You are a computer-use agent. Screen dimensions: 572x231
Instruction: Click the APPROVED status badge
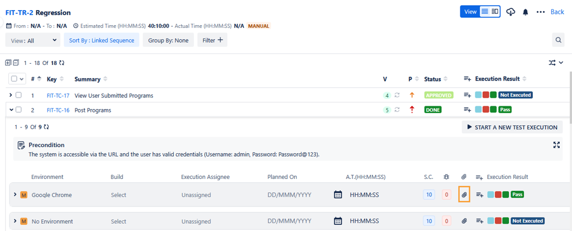pos(438,96)
